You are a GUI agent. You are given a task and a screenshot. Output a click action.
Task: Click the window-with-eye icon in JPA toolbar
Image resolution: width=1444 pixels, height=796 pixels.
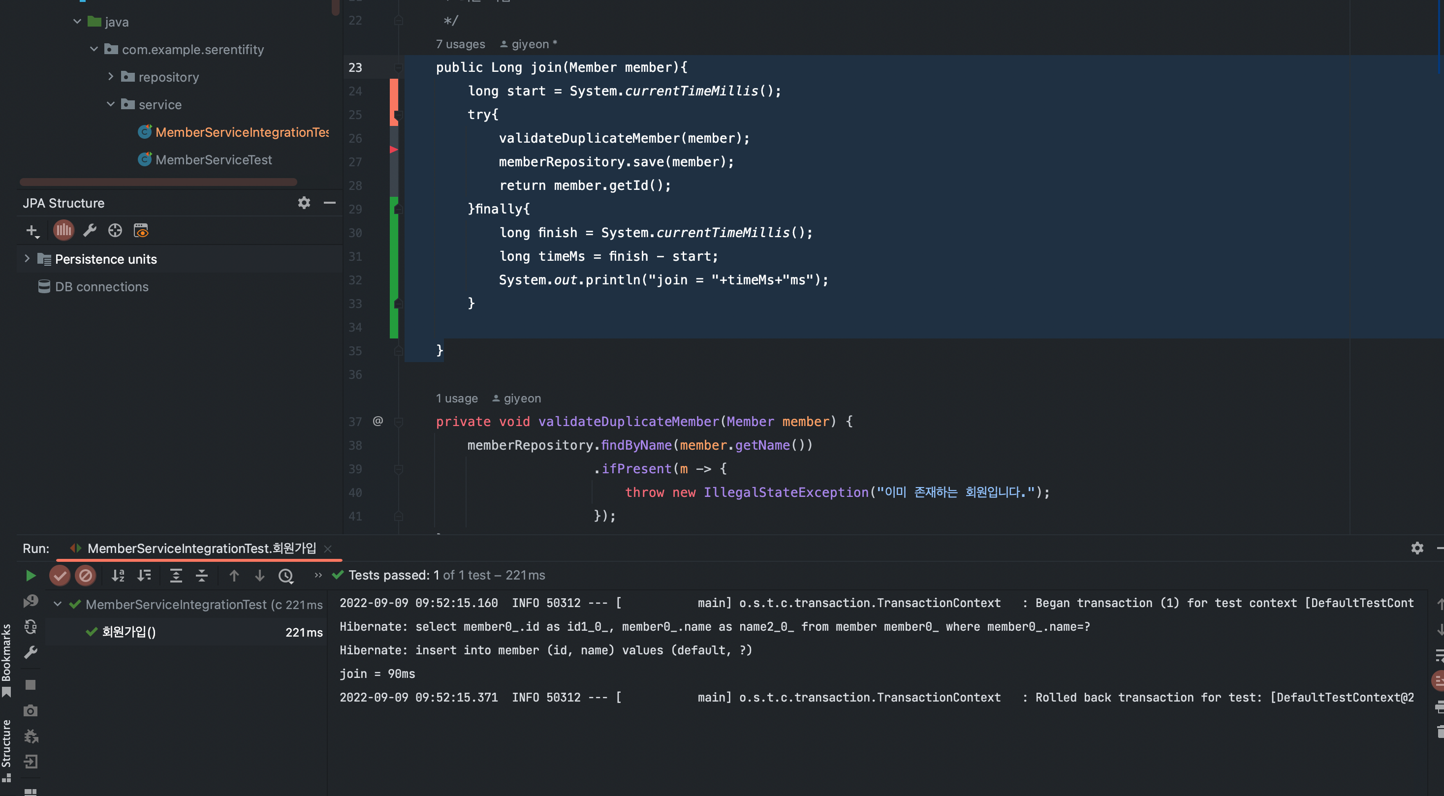tap(141, 230)
